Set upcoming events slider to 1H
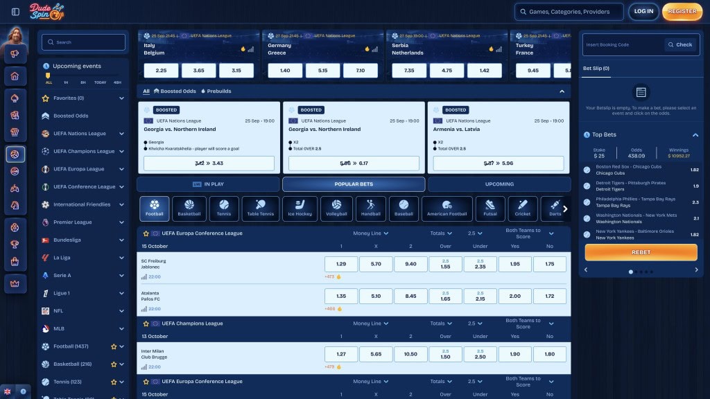710x399 pixels. click(66, 82)
